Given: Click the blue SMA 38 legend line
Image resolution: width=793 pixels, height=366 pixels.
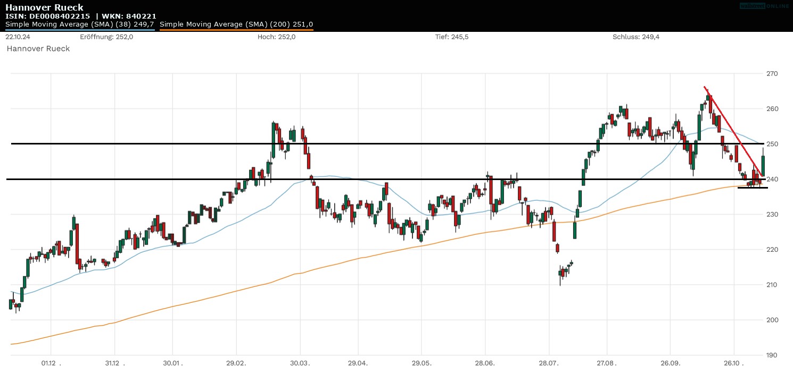Looking at the screenshot, I should coord(80,30).
